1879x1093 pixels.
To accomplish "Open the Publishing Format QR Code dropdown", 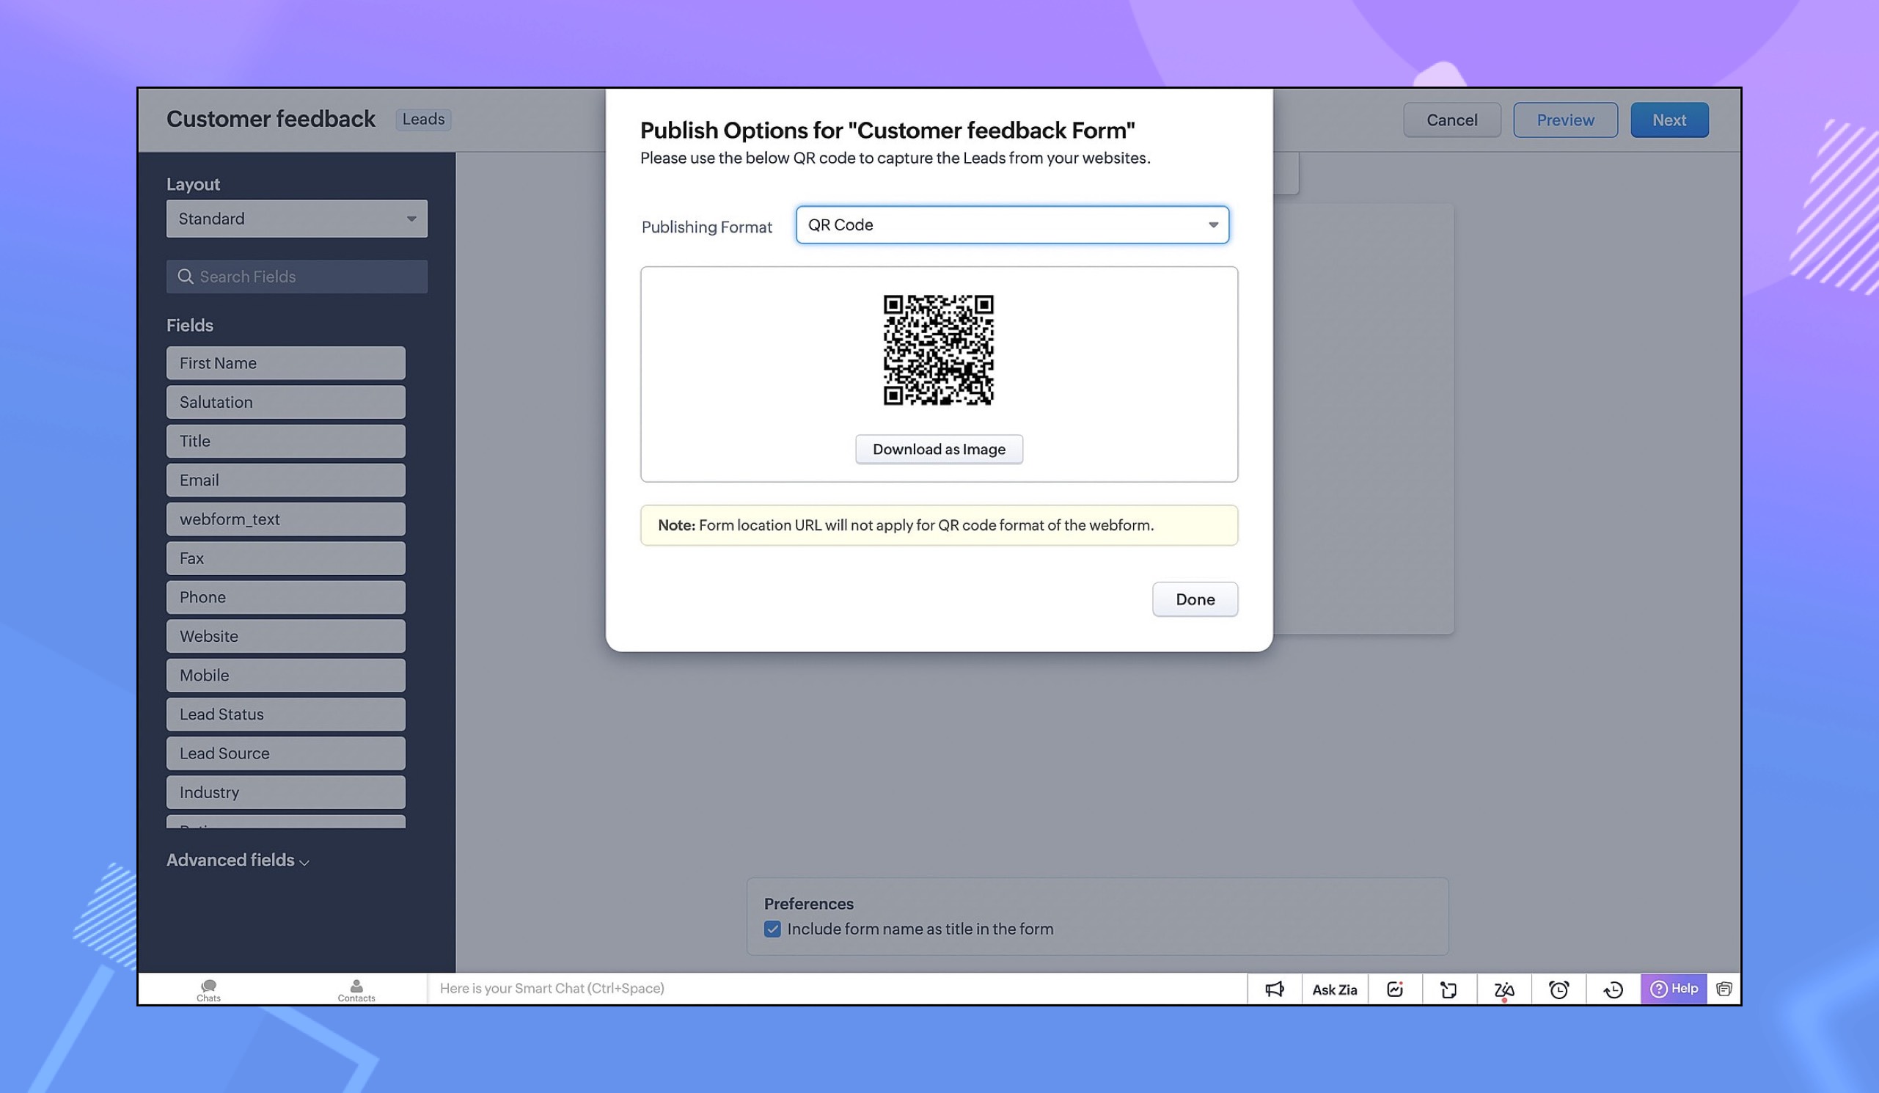I will tap(1012, 225).
